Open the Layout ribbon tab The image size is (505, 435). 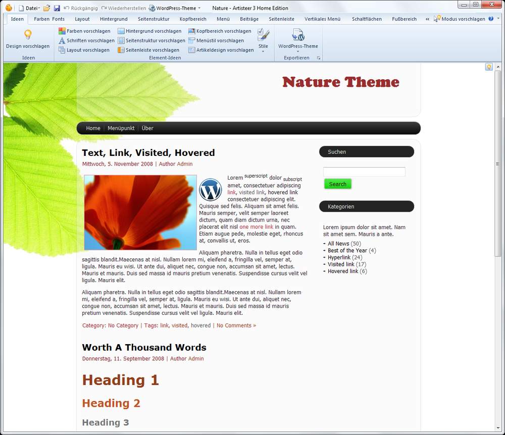(x=82, y=19)
